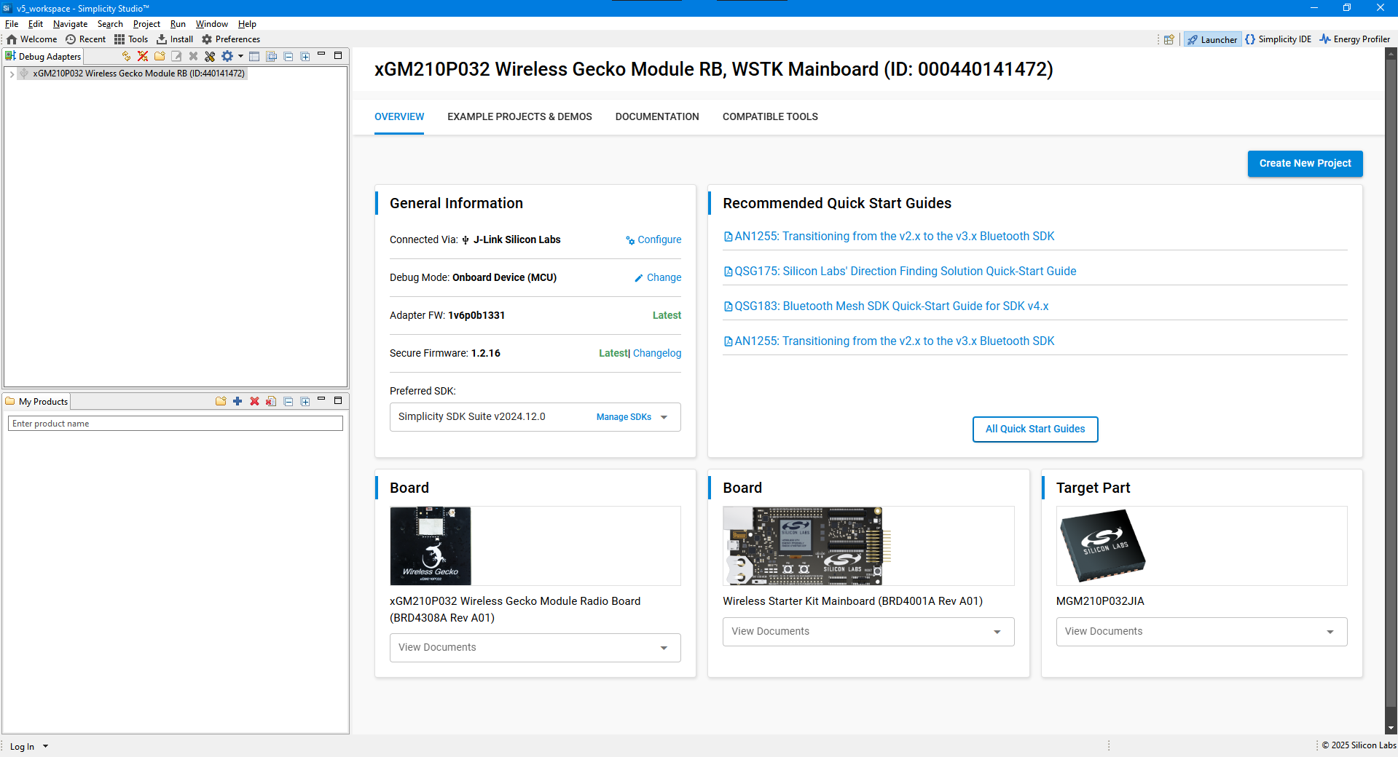The height and width of the screenshot is (757, 1398).
Task: Click the MGM210P032JIA target part chip image
Action: [1102, 546]
